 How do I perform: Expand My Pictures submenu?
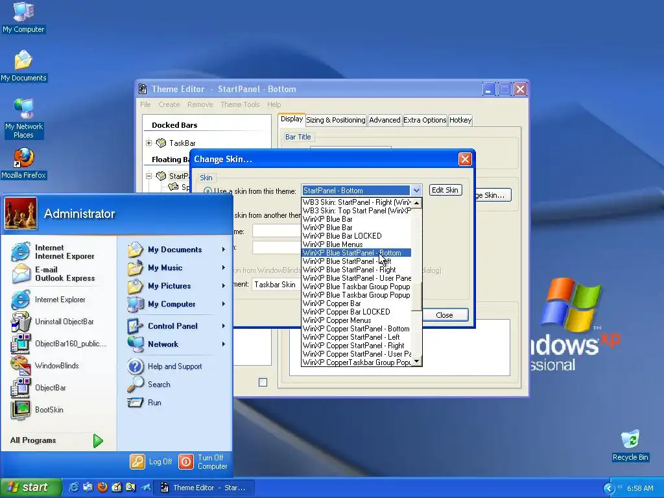click(x=224, y=286)
